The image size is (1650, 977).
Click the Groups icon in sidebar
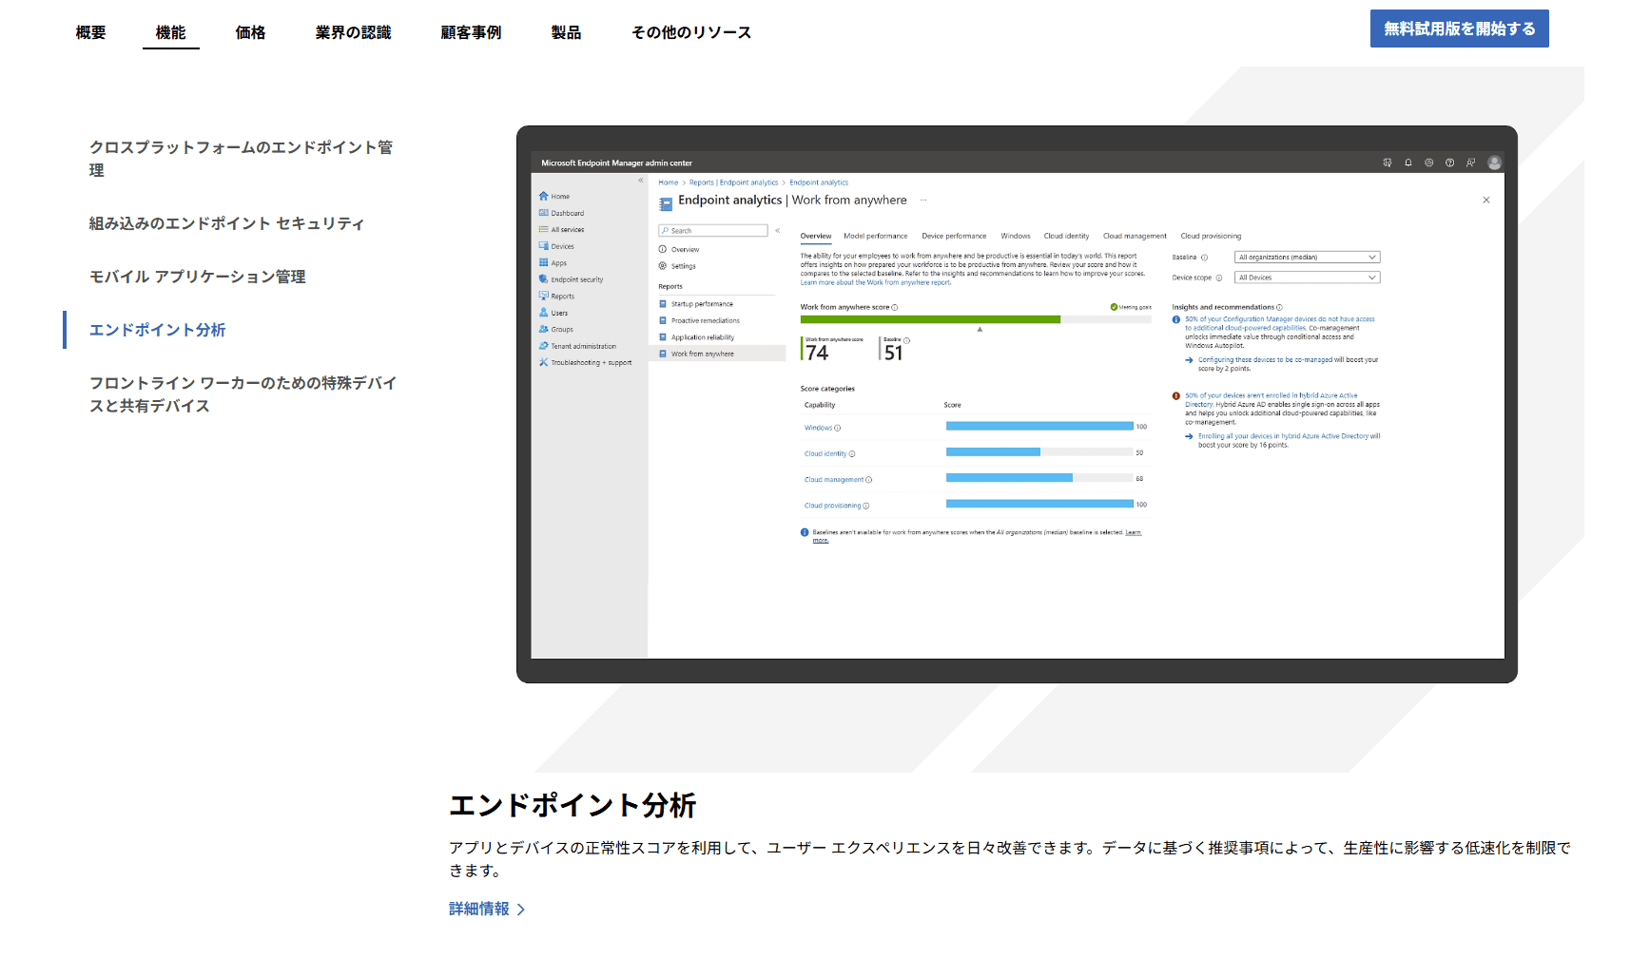point(544,329)
